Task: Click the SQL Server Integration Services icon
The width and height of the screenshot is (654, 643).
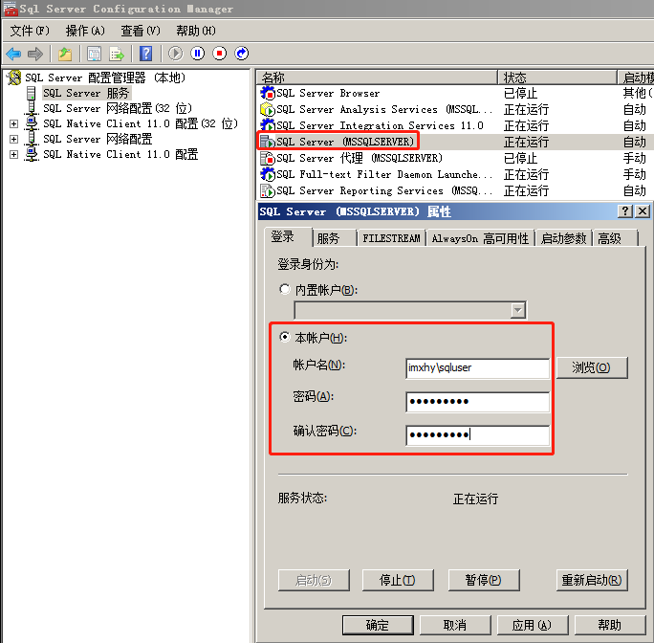Action: coord(268,125)
